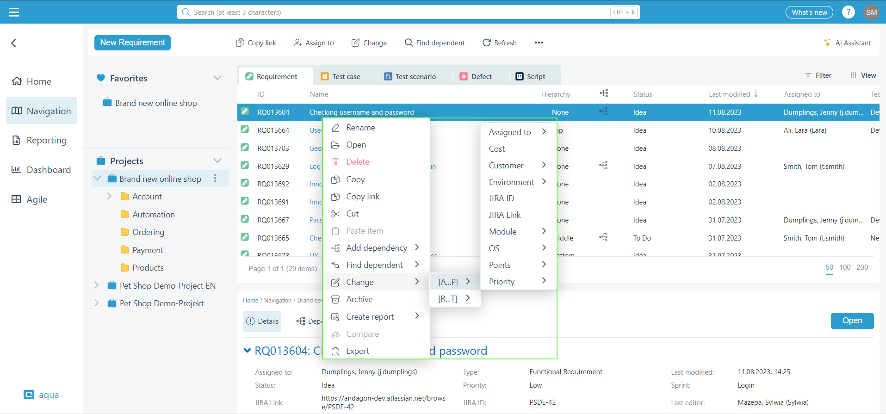Click the blue Open button
The width and height of the screenshot is (886, 414).
pyautogui.click(x=852, y=321)
